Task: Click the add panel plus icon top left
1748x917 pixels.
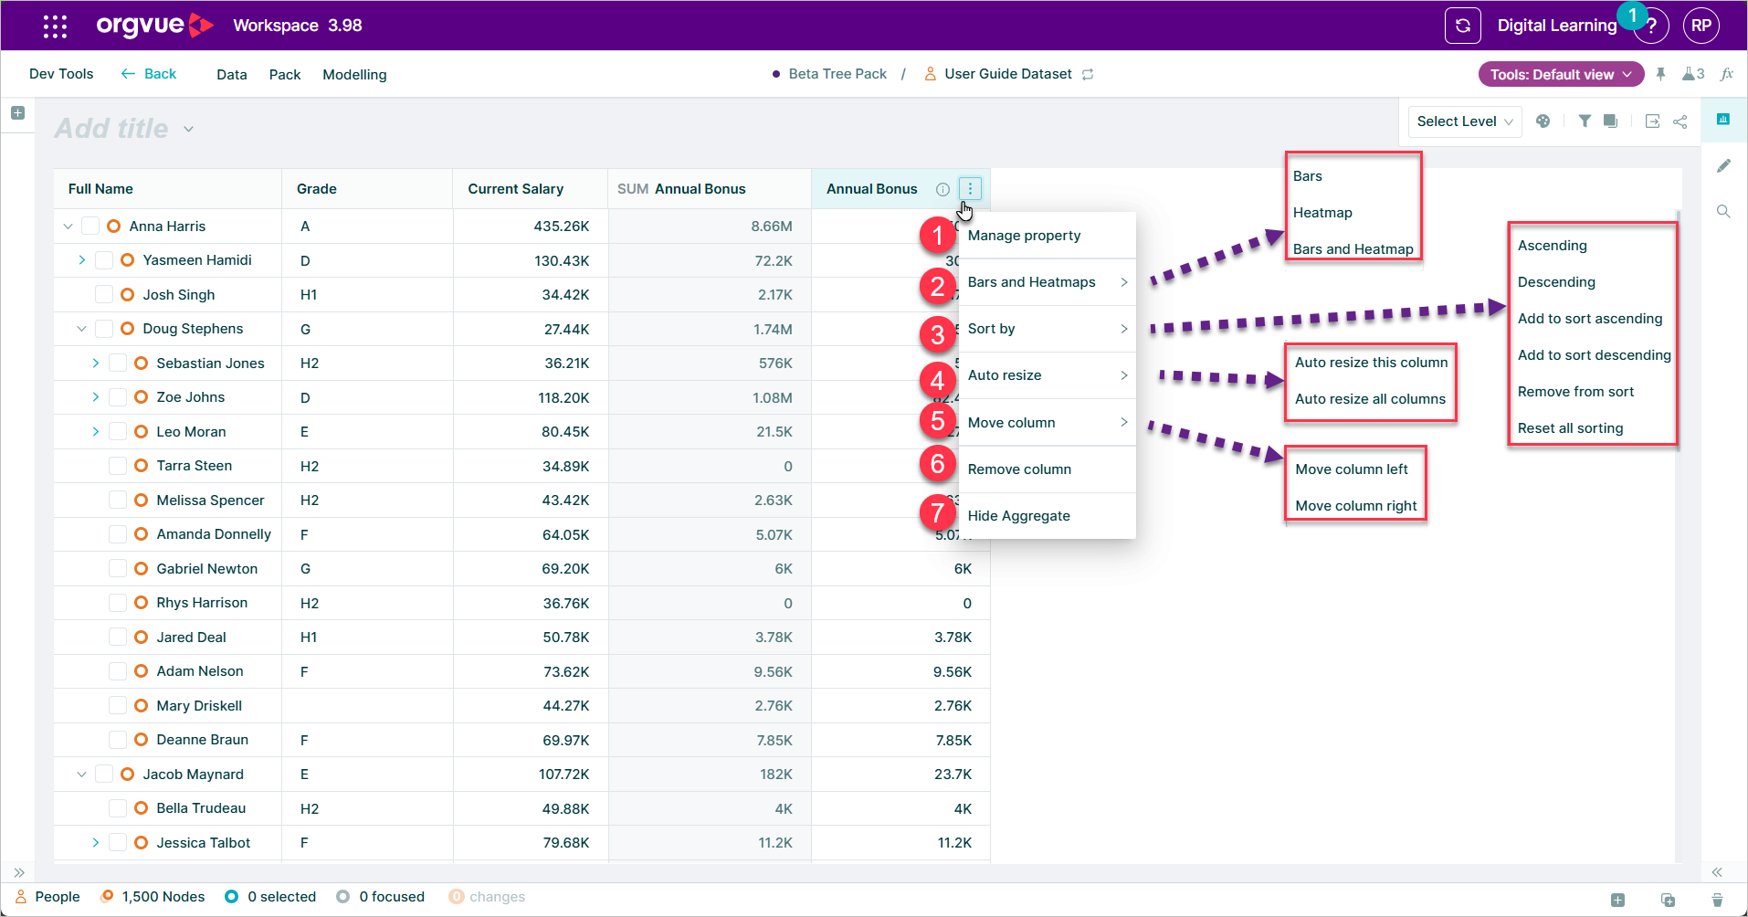Action: 17,113
